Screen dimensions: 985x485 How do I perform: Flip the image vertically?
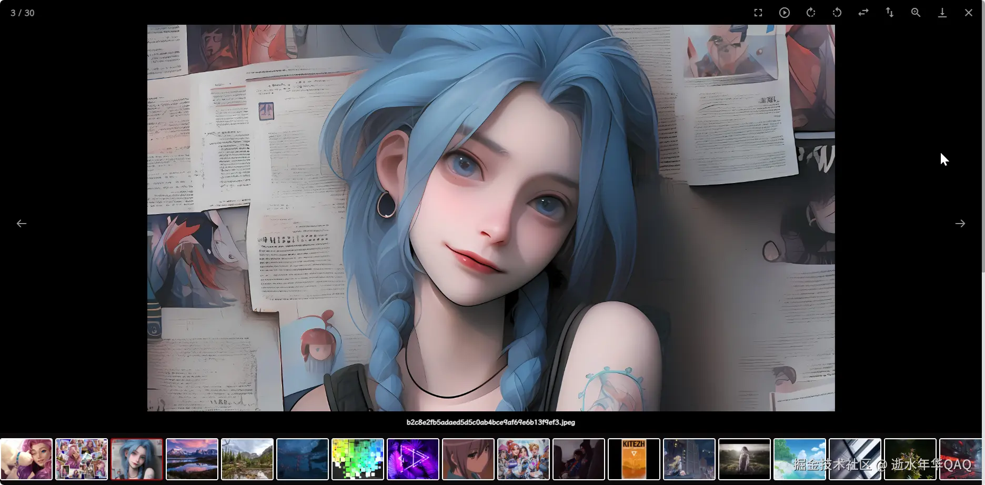(x=889, y=13)
